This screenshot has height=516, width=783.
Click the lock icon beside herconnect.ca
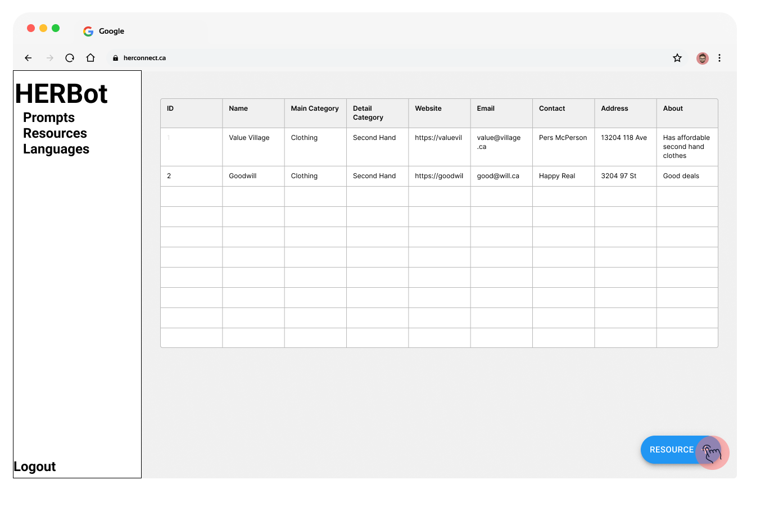[115, 58]
